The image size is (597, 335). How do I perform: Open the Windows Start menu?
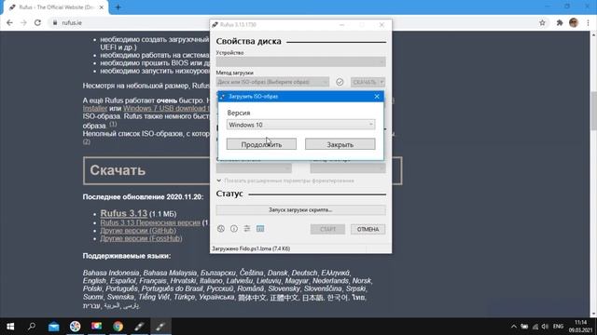tap(10, 327)
